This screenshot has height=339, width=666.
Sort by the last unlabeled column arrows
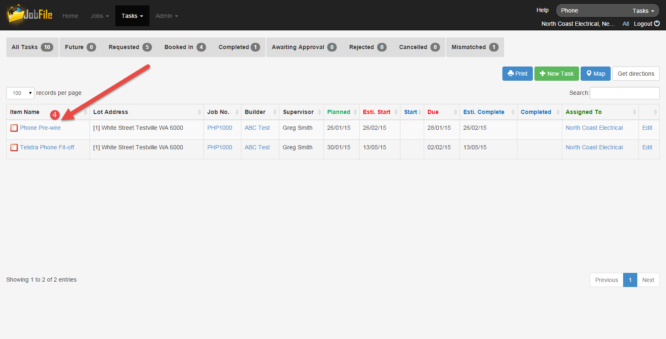coord(655,112)
